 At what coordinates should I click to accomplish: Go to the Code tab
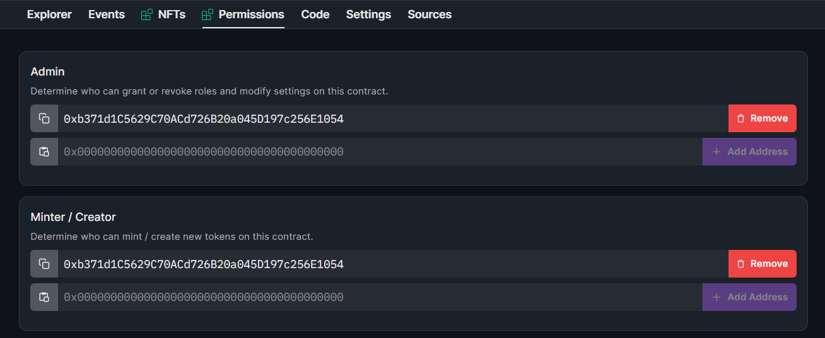[x=315, y=14]
